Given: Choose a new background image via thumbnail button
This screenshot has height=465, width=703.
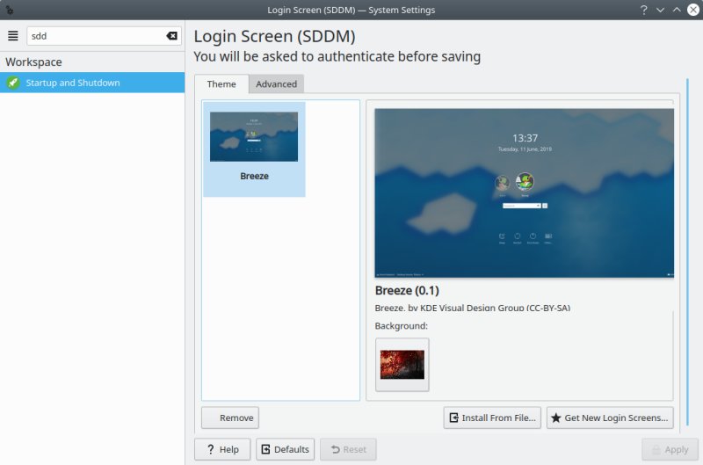Looking at the screenshot, I should [402, 364].
